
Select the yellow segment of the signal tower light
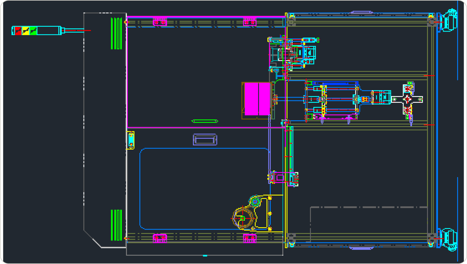point(26,31)
